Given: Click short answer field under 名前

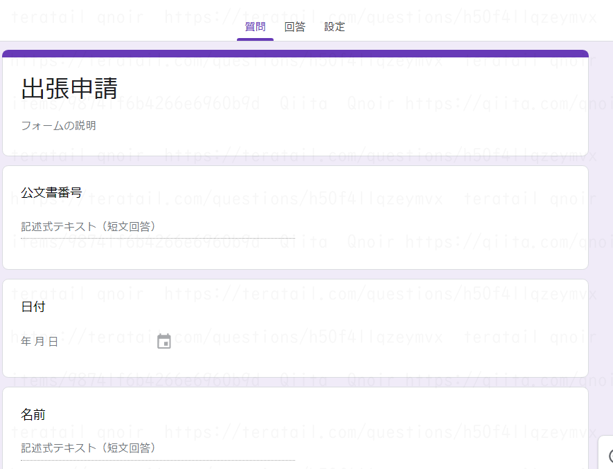Looking at the screenshot, I should [x=157, y=448].
